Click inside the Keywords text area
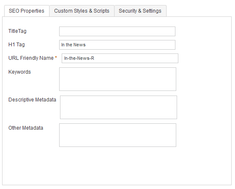This screenshot has height=189, width=235. pyautogui.click(x=117, y=79)
